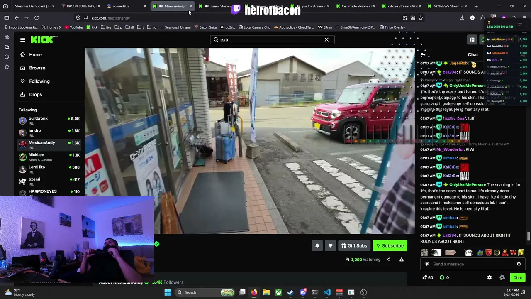This screenshot has height=299, width=531.
Task: Open chat settings gear
Action: pyautogui.click(x=490, y=277)
